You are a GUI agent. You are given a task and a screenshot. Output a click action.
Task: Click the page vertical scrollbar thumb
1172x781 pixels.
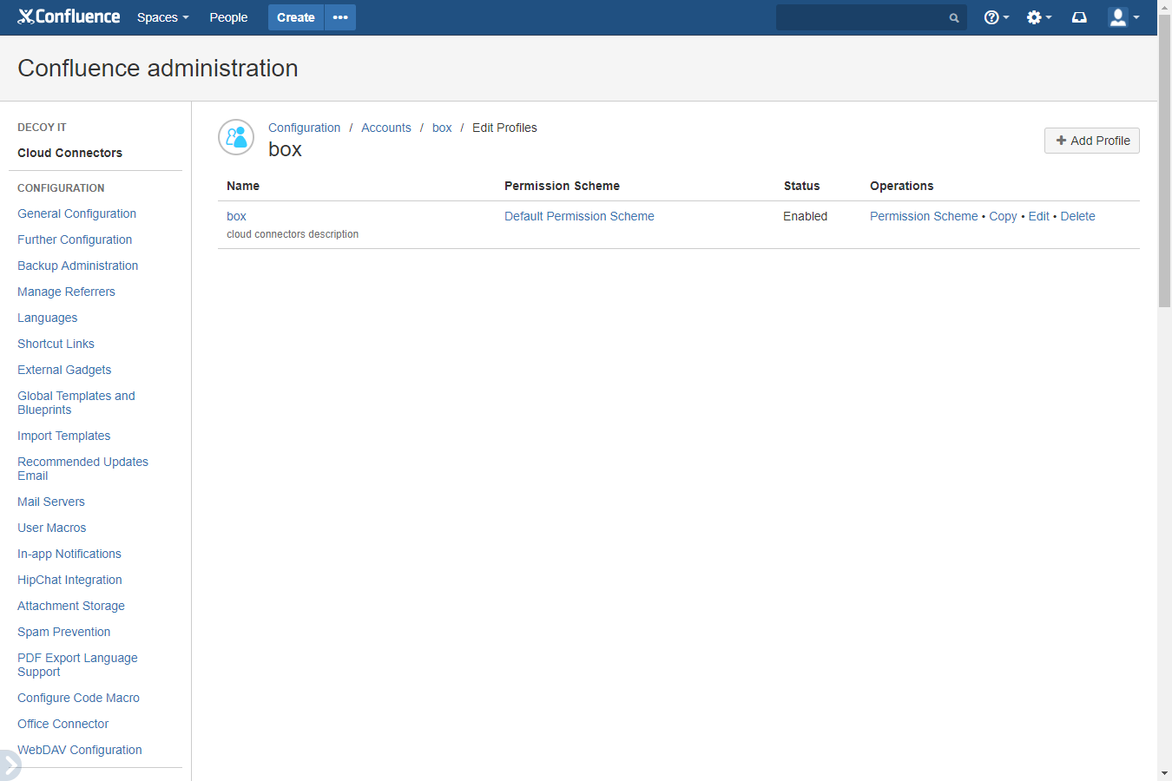click(1164, 161)
